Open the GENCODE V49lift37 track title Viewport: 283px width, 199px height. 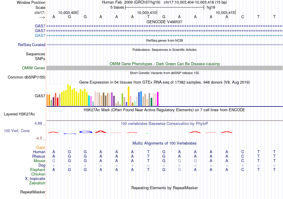point(164,22)
